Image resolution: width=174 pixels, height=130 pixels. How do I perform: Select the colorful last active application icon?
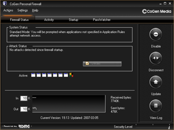pos(71,75)
